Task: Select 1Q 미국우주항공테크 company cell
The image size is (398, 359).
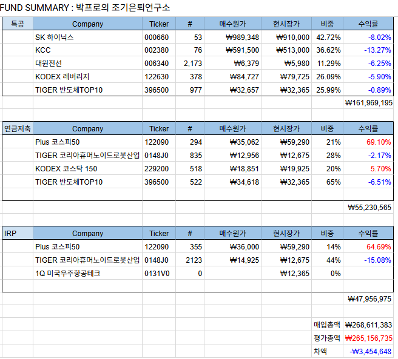Action: 87,274
